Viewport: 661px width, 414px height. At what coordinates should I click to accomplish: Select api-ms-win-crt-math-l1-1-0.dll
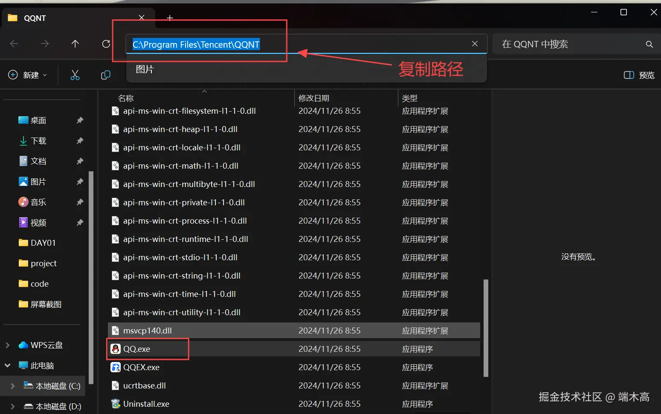[x=294, y=166]
